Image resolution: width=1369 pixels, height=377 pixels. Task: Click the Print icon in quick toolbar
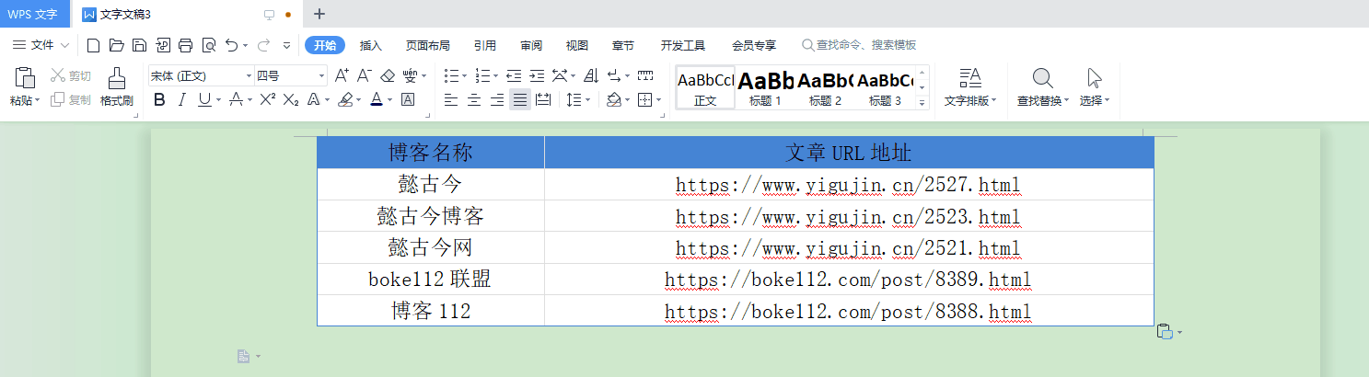(185, 45)
